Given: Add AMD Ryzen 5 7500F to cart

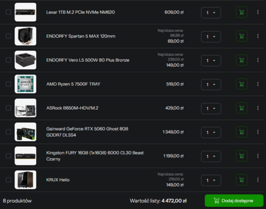Looking at the screenshot, I should pos(242,84).
